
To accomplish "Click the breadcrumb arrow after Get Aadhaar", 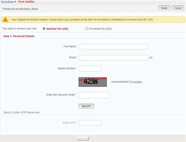I will (x=15, y=2).
